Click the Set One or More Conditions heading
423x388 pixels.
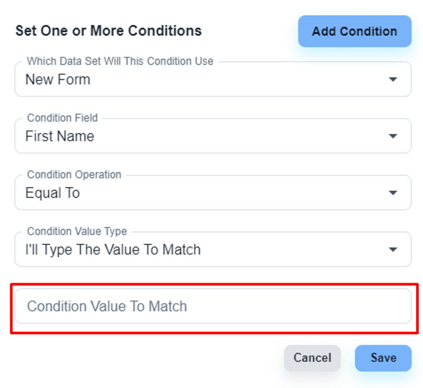click(x=109, y=31)
